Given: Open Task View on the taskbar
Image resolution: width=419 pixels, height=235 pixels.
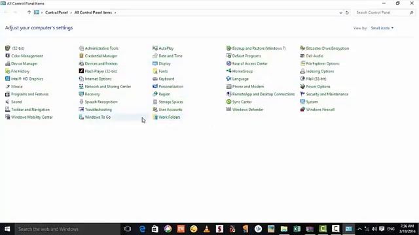Looking at the screenshot, I should (x=128, y=229).
